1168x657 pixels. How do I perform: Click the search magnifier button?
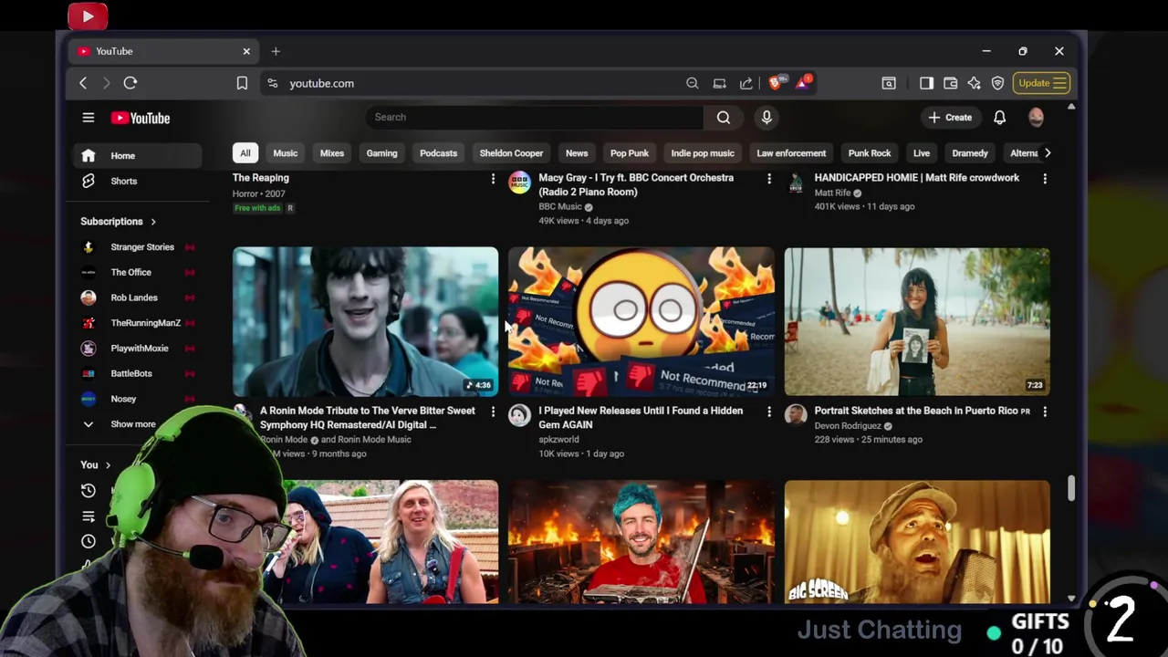(x=723, y=117)
